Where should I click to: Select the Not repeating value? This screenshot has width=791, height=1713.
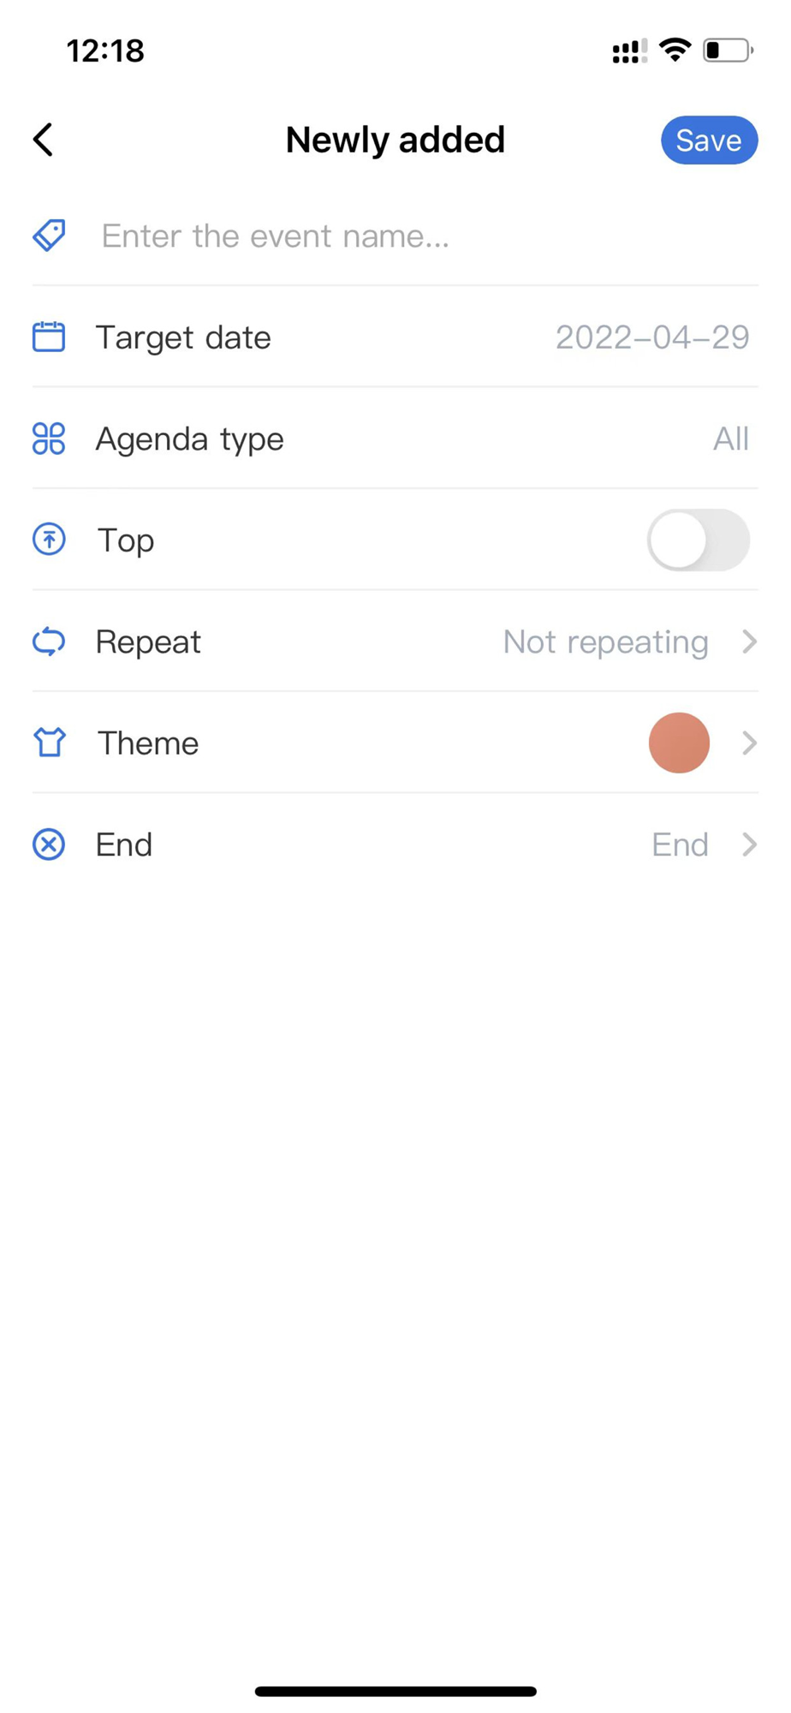tap(606, 642)
